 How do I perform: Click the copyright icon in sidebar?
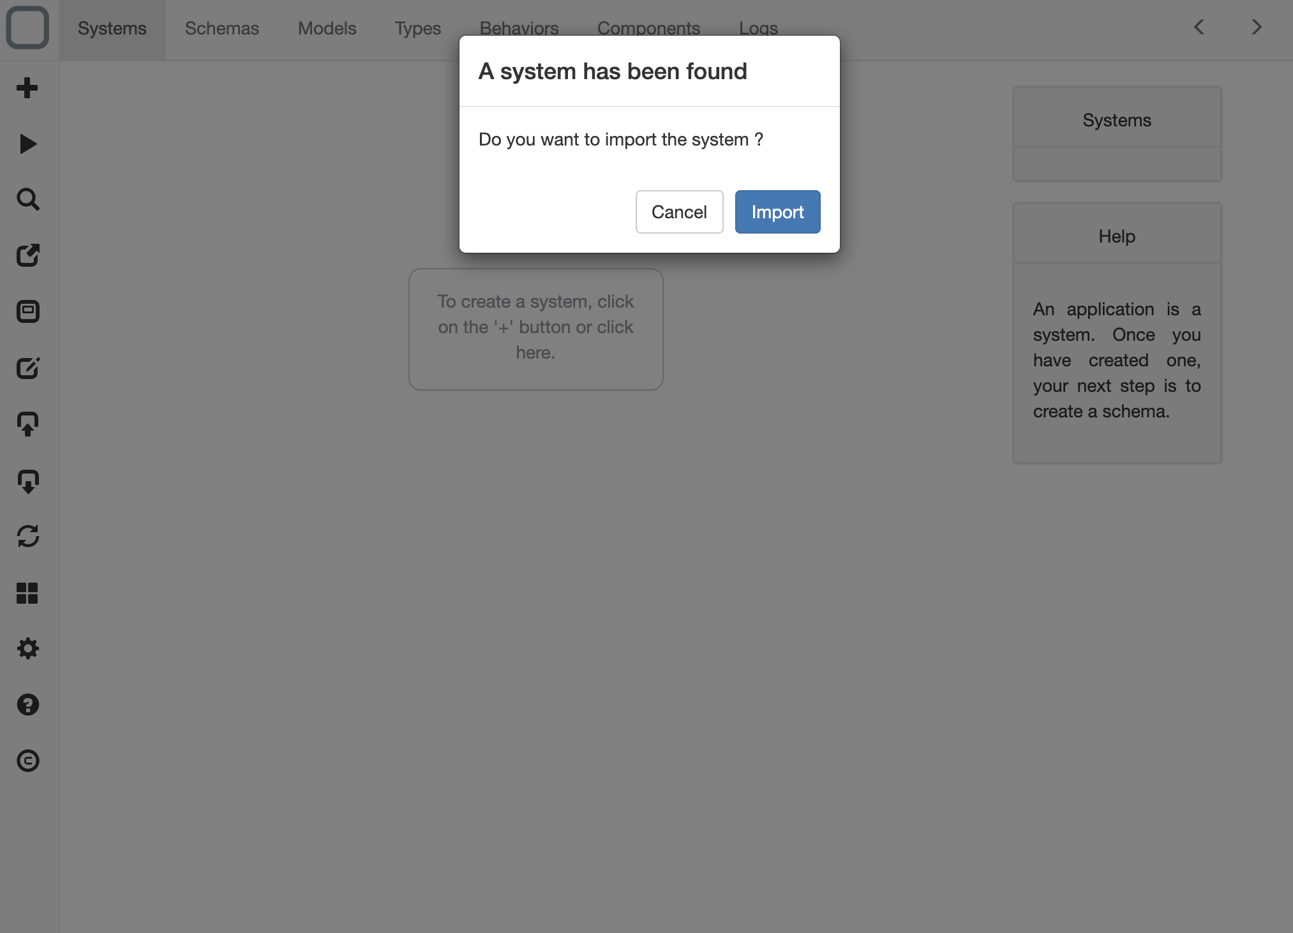point(27,761)
